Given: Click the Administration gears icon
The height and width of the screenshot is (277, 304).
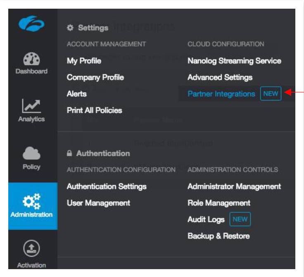Looking at the screenshot, I should point(32,201).
